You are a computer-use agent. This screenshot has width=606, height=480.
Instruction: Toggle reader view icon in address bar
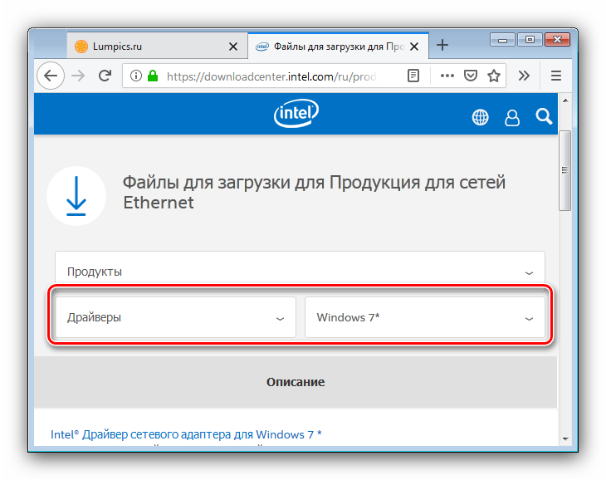click(413, 76)
